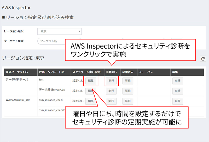Select the ★AmazonLinux_ssm target name

click(18, 100)
